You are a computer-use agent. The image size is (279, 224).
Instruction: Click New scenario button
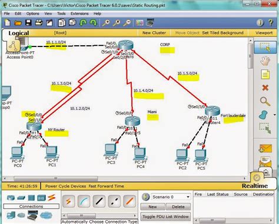pyautogui.click(x=152, y=207)
